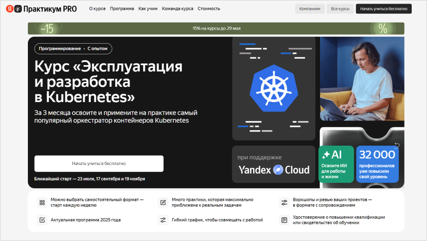Click the sliders icon beside "Воркшопы и ревью"

[x=284, y=203]
